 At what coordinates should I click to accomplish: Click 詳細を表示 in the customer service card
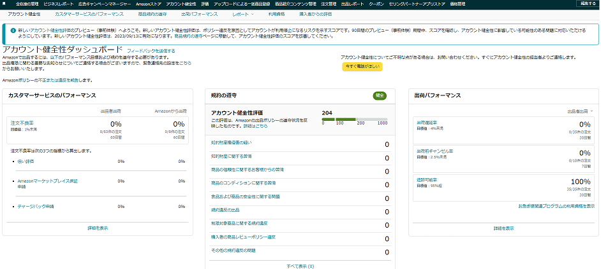click(98, 228)
